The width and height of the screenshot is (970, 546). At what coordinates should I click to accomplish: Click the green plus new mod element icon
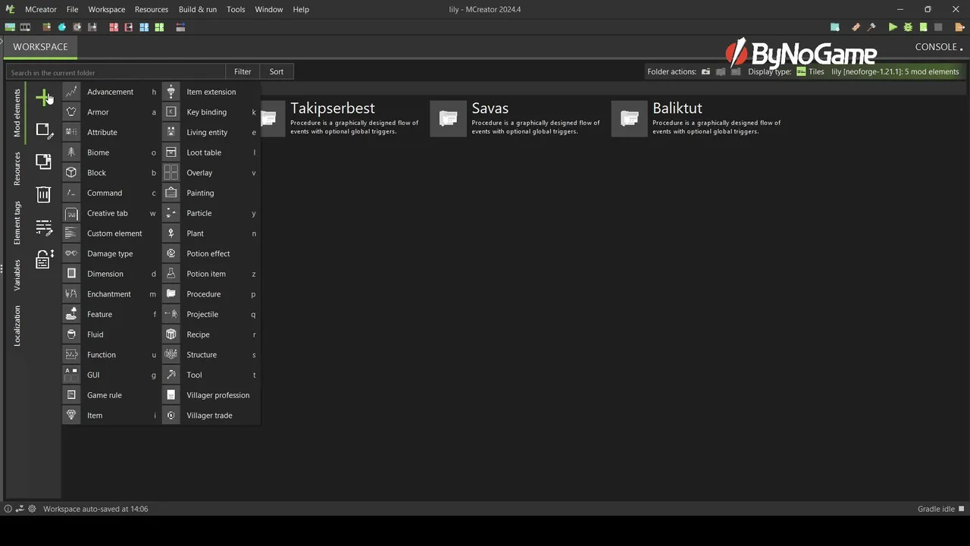43,97
